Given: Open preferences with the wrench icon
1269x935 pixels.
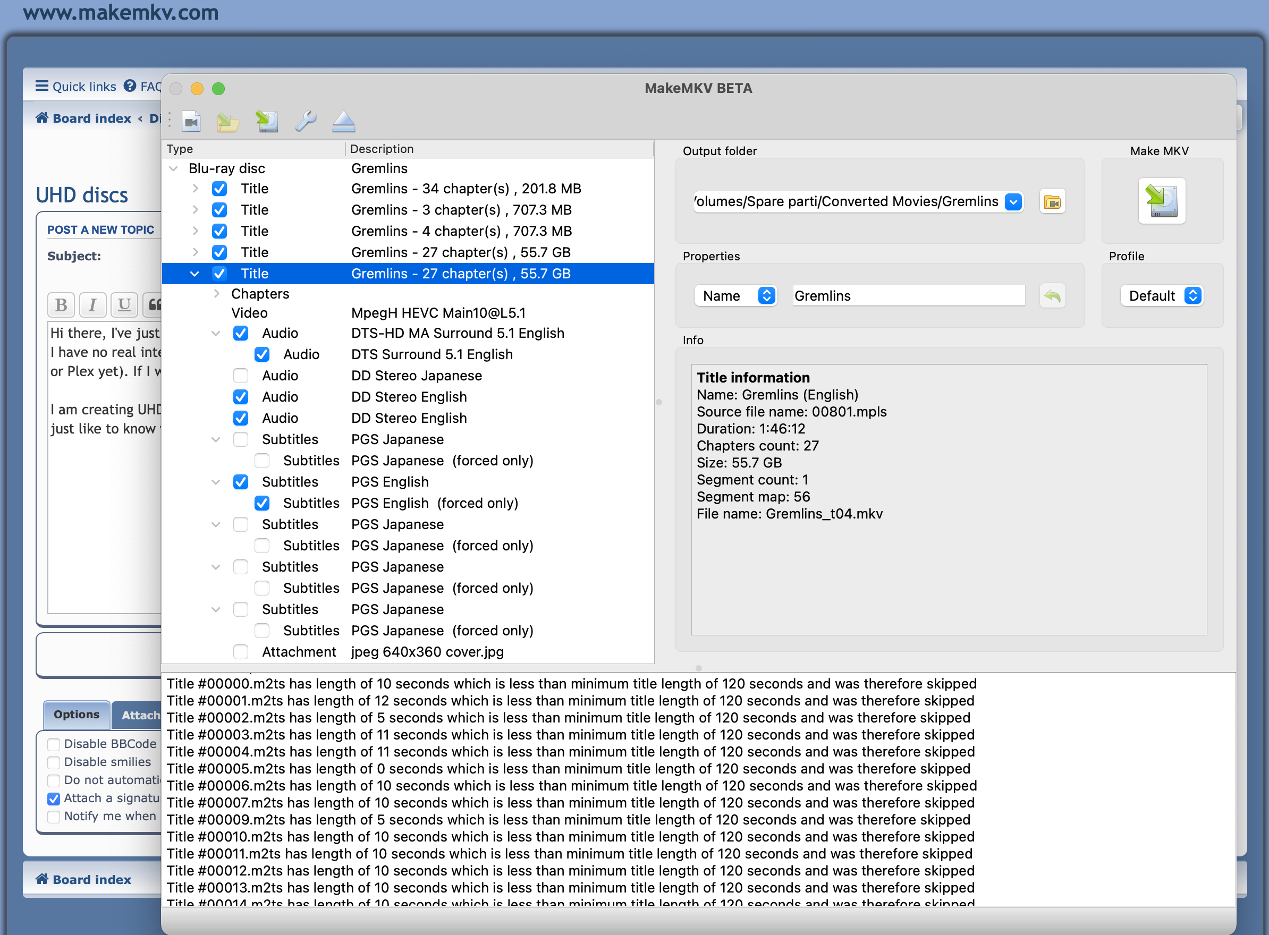Looking at the screenshot, I should point(306,121).
